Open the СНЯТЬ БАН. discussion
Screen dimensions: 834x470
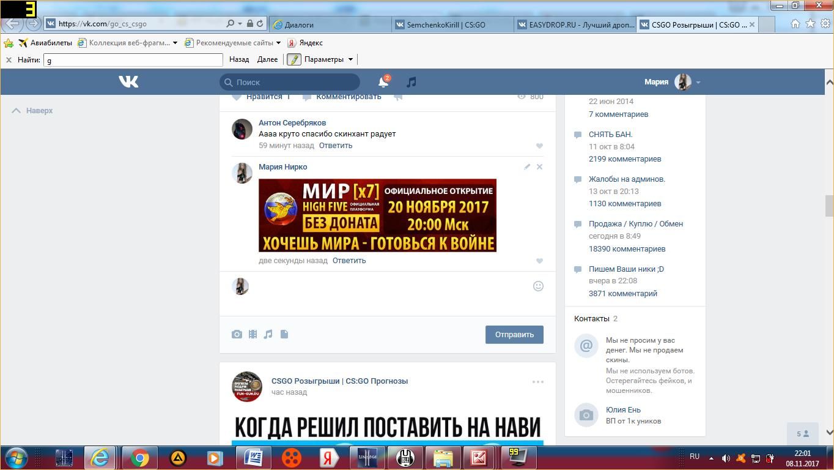[x=610, y=135]
